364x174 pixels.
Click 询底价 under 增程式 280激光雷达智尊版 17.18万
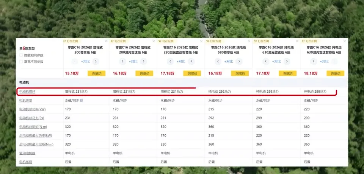[x=192, y=73]
